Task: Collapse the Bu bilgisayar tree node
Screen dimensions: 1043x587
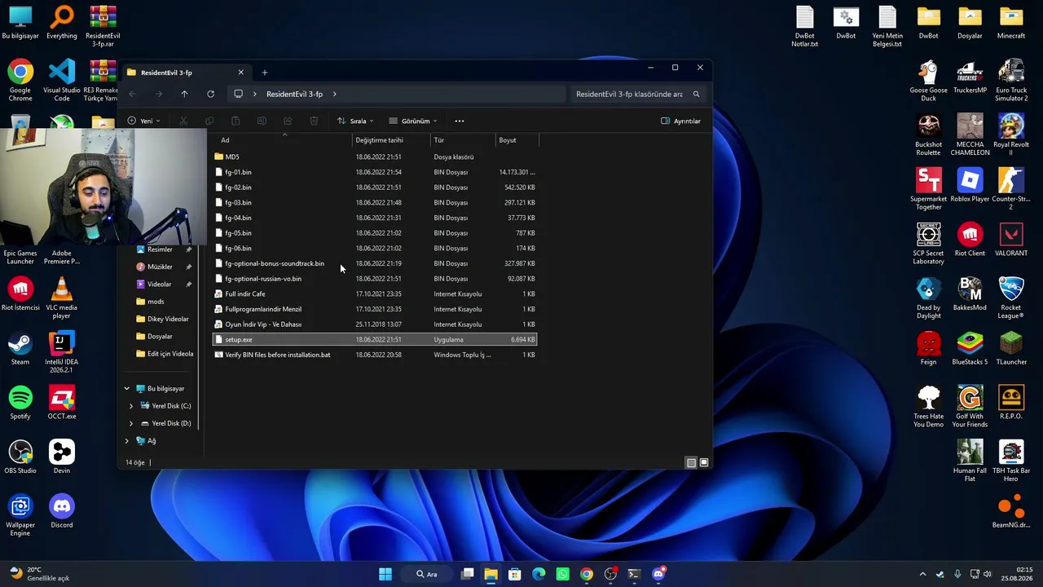Action: click(127, 389)
